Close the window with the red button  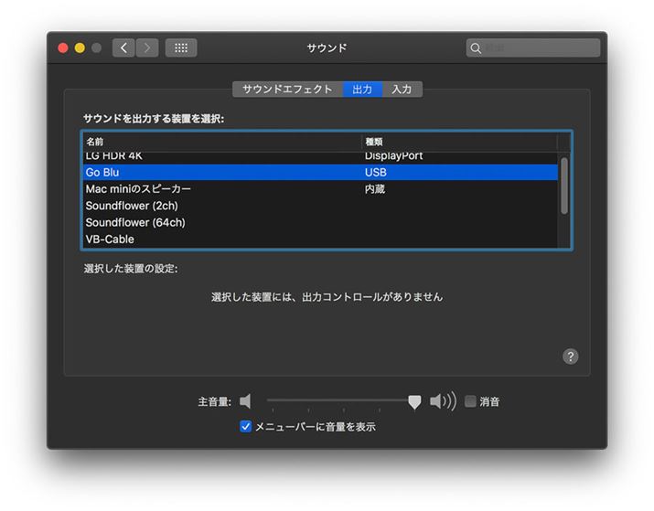pos(63,48)
